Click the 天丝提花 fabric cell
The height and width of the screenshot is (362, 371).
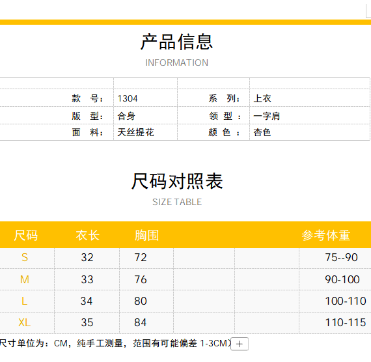pyautogui.click(x=145, y=132)
